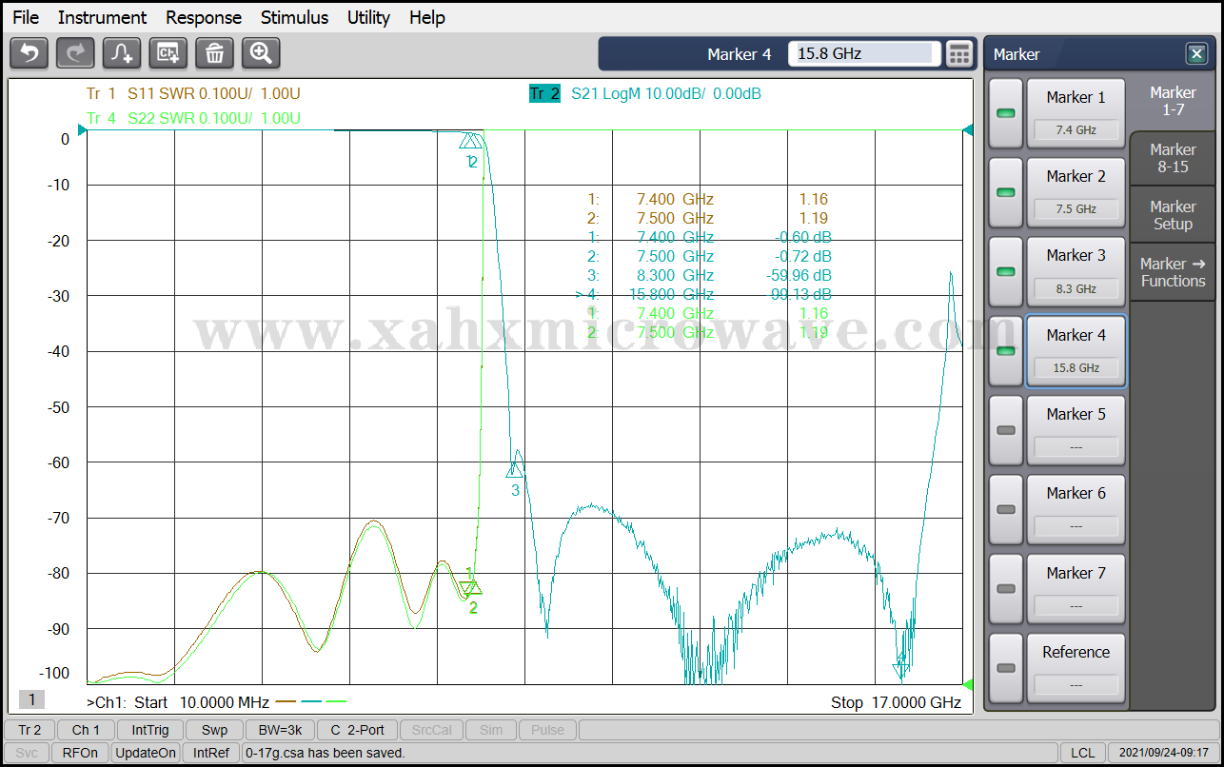Click the Marker 4 frequency input field
Screen dimensions: 1224x767
[x=863, y=54]
